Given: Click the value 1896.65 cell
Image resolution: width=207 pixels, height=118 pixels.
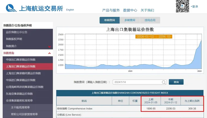Looking at the screenshot, I should tap(151, 109).
